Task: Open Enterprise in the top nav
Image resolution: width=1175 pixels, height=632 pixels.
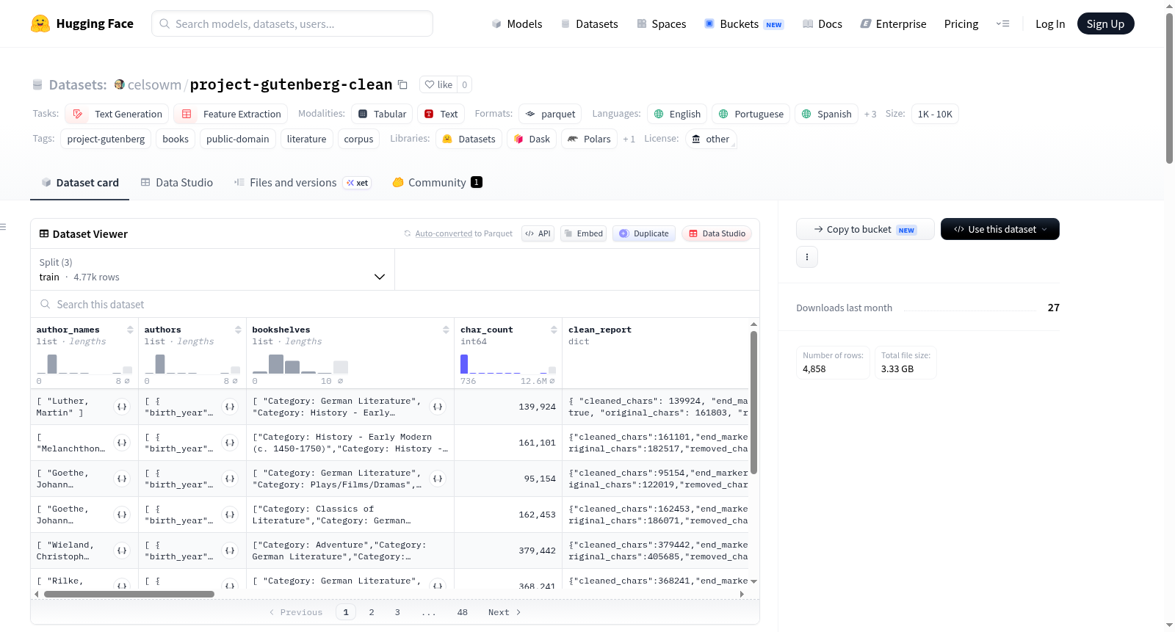Action: 894,23
